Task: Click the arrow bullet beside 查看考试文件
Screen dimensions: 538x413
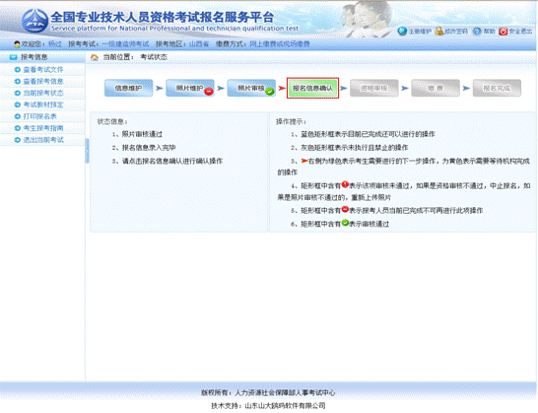Action: coord(18,70)
